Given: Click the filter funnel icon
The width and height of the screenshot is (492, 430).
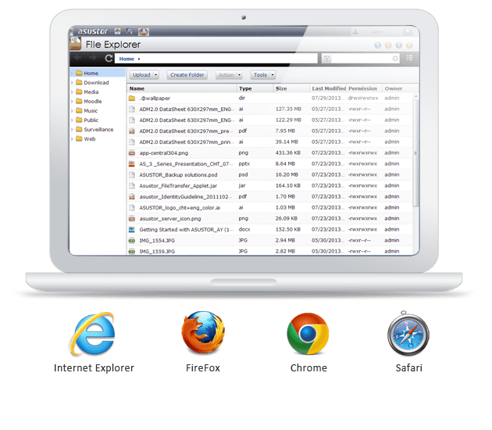Looking at the screenshot, I should point(326,59).
